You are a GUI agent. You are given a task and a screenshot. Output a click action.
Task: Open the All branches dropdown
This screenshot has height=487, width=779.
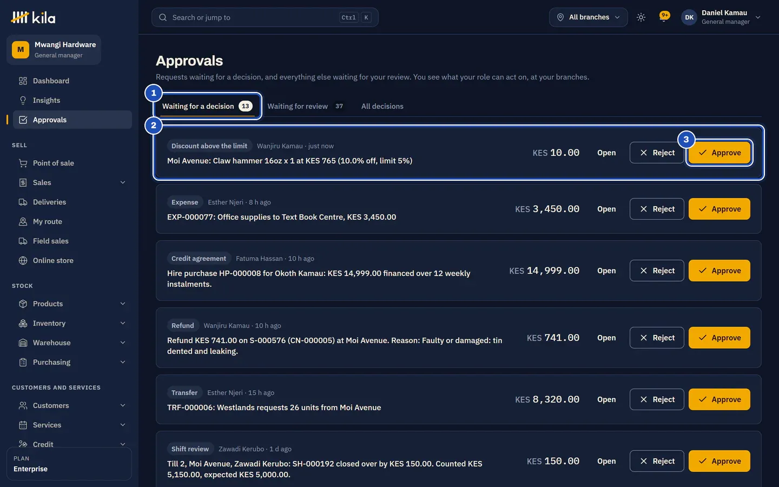[x=588, y=17]
